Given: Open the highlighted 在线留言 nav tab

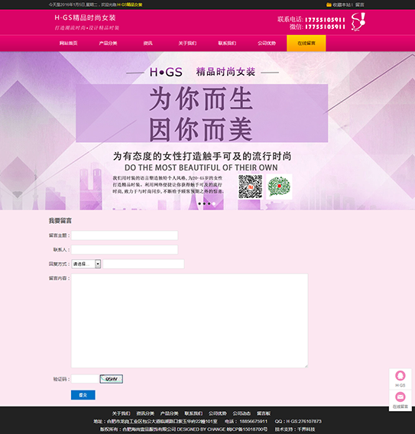Looking at the screenshot, I should (306, 44).
